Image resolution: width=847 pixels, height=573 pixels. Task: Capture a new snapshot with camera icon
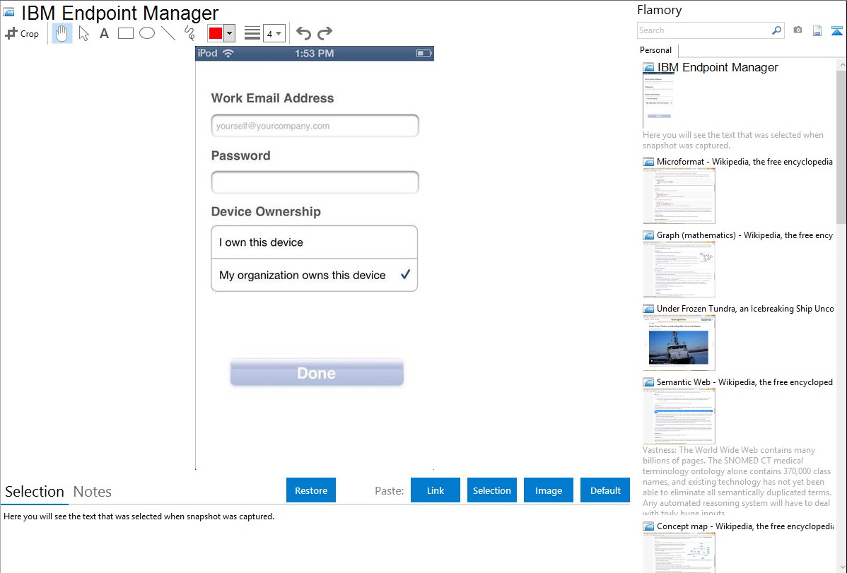coord(798,30)
